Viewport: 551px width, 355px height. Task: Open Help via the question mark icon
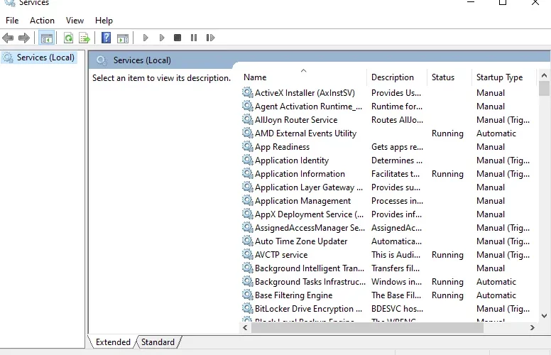pyautogui.click(x=106, y=38)
